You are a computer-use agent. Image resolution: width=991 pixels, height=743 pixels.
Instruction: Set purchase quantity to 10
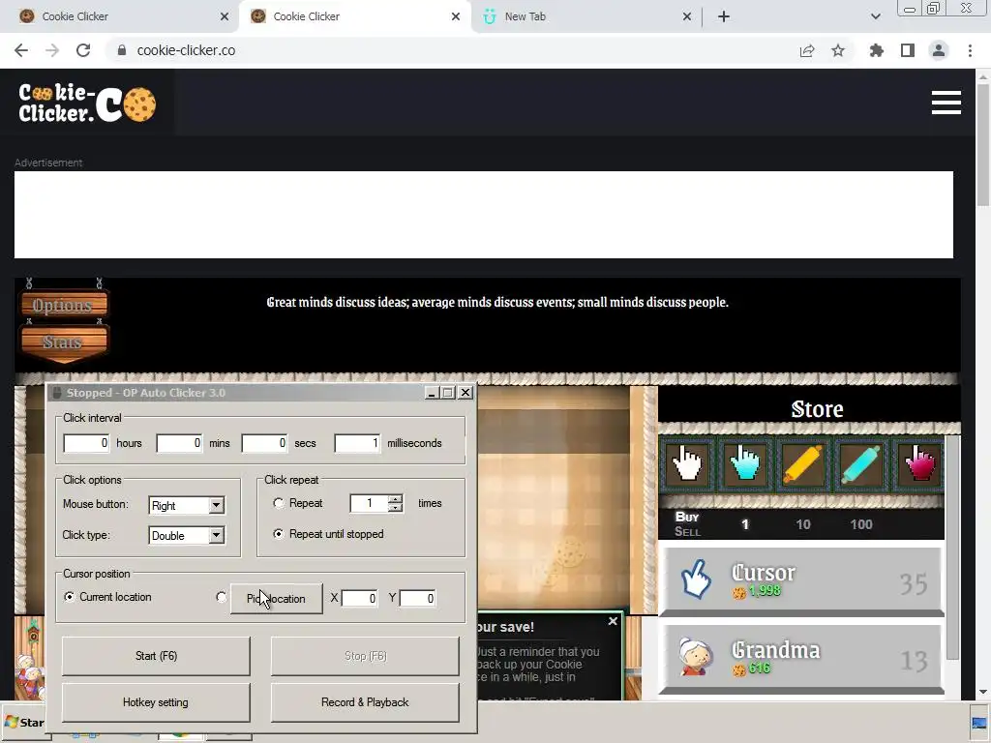click(802, 524)
